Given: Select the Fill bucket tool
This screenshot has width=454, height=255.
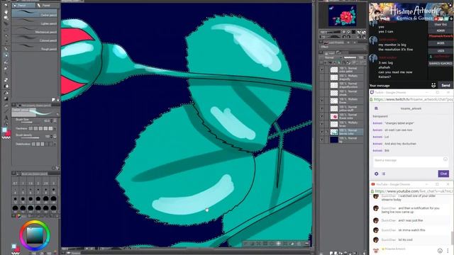Looking at the screenshot, I should [6, 93].
